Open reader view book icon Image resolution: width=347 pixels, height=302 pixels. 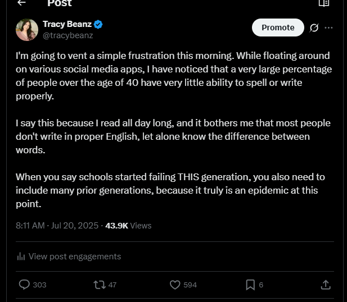[x=323, y=3]
